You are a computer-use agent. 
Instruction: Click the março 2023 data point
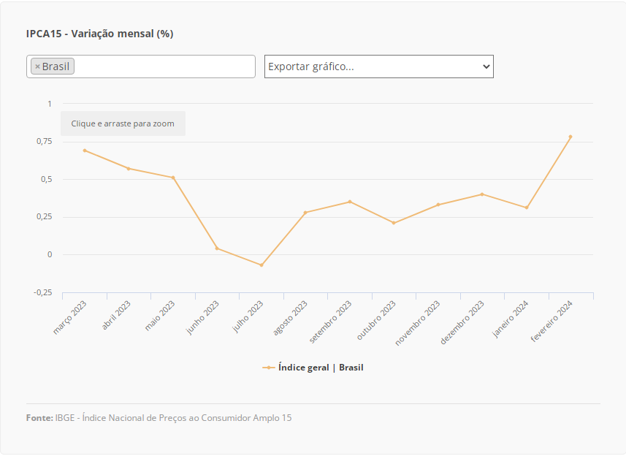(x=85, y=151)
